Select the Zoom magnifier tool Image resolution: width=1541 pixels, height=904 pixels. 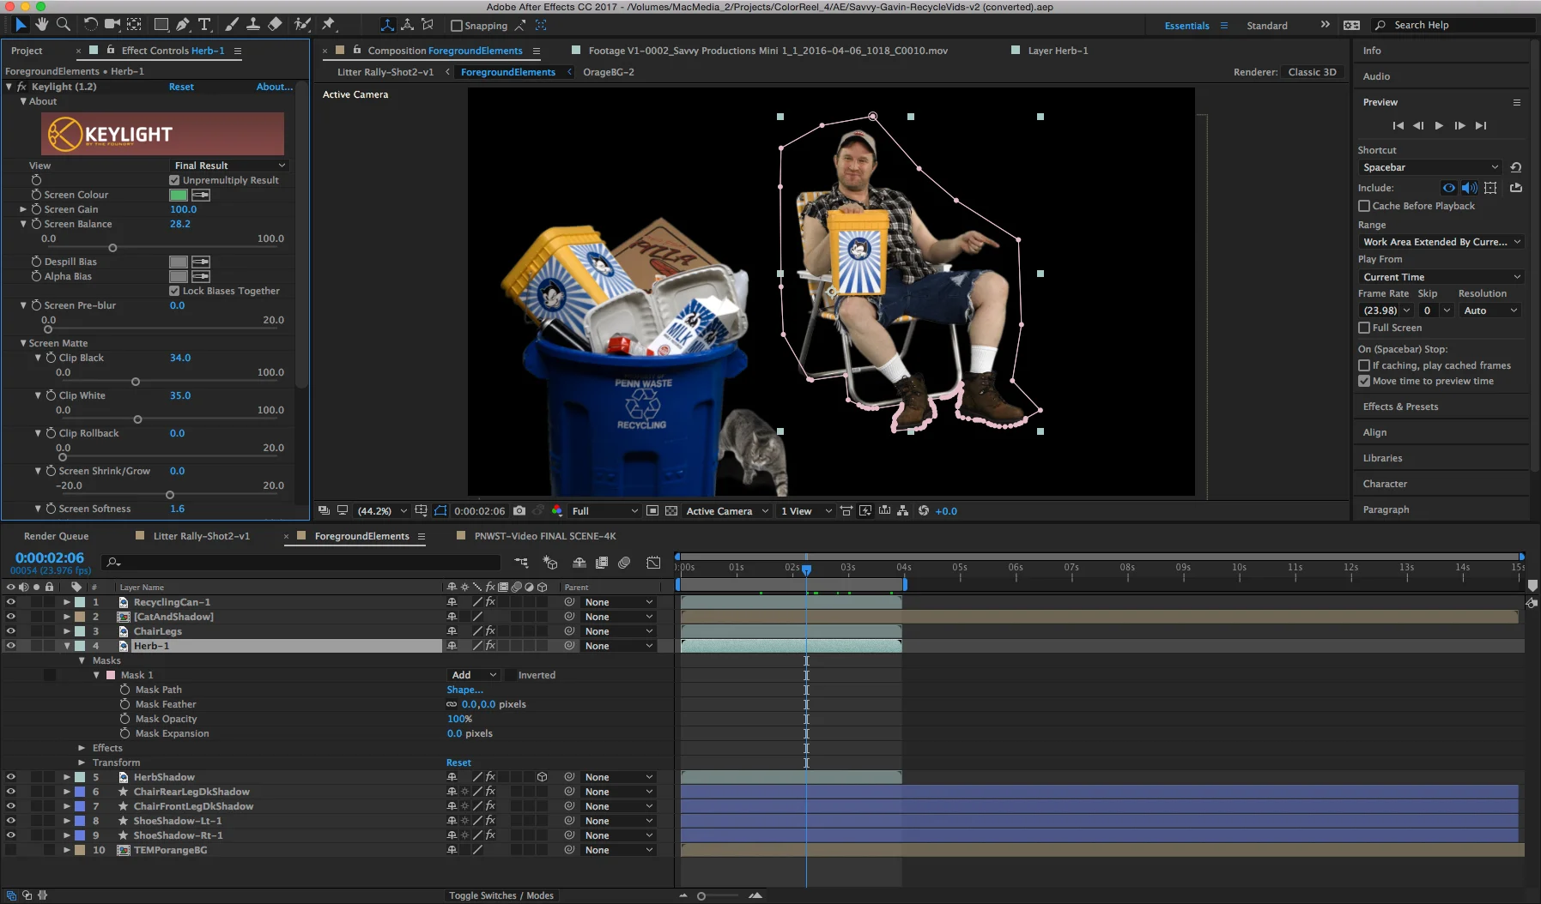[64, 25]
